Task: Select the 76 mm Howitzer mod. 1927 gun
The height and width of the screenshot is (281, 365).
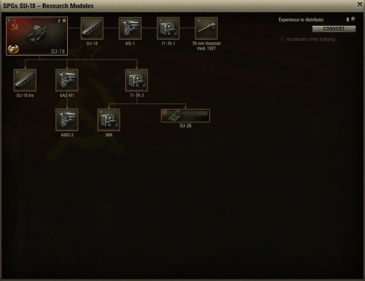Action: [206, 28]
